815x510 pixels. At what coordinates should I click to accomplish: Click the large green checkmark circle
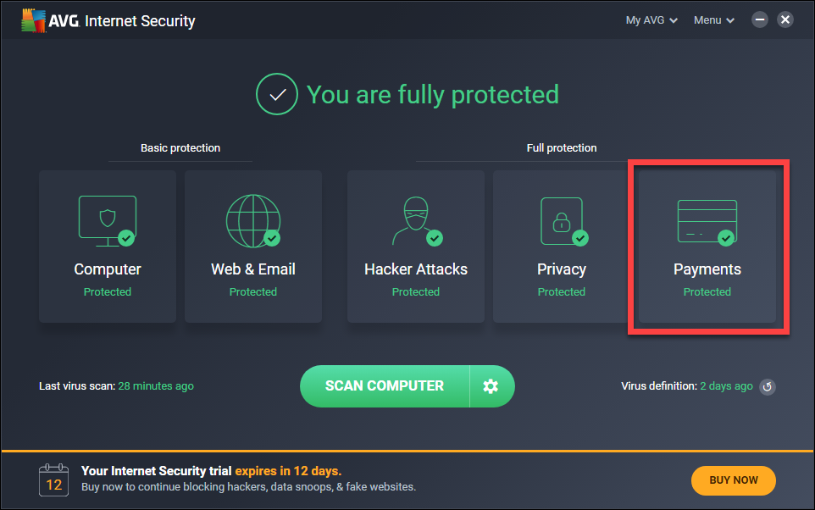click(277, 94)
